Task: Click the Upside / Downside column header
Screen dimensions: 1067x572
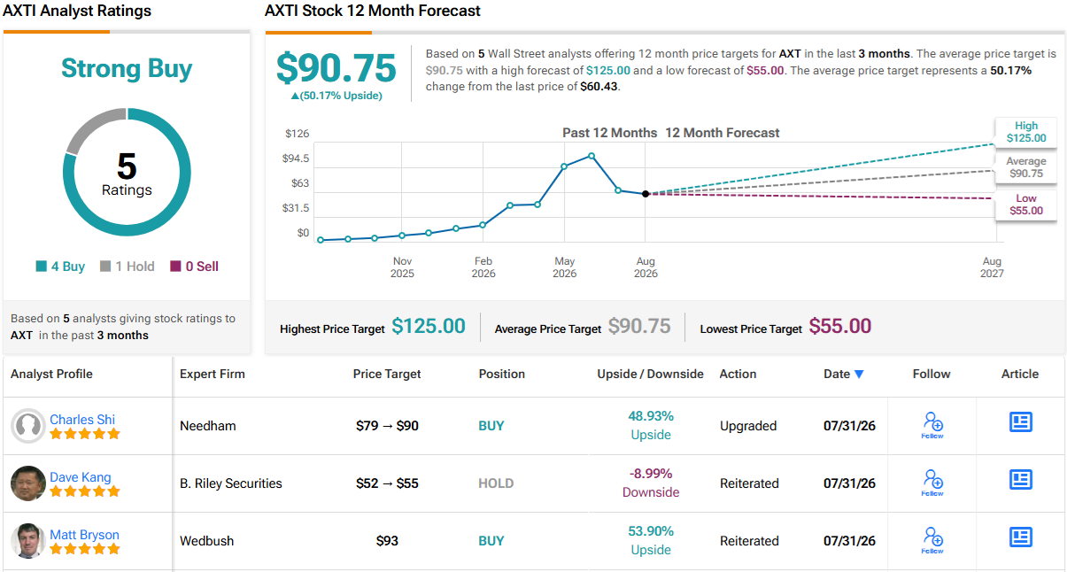Action: [651, 374]
